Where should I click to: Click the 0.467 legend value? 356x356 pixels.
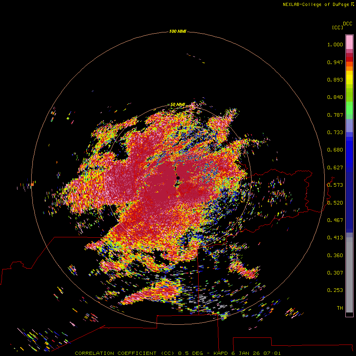335,220
